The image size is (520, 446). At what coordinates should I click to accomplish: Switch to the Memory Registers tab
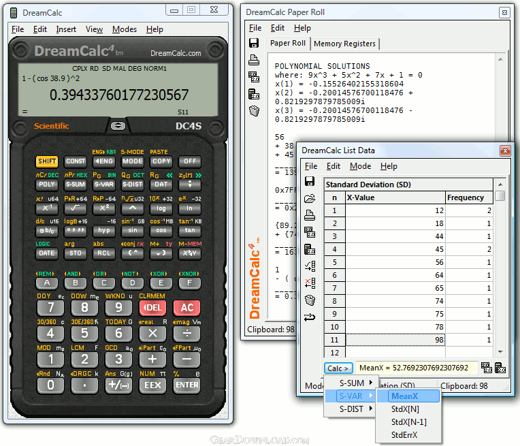[x=344, y=44]
